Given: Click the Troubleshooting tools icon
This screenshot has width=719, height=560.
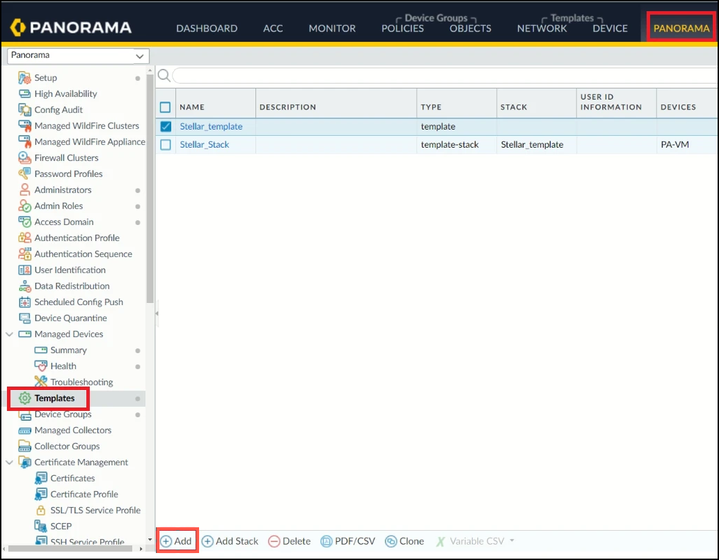Looking at the screenshot, I should pos(41,382).
